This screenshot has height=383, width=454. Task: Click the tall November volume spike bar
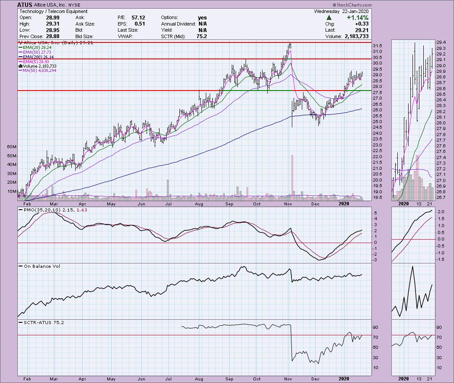tap(292, 178)
